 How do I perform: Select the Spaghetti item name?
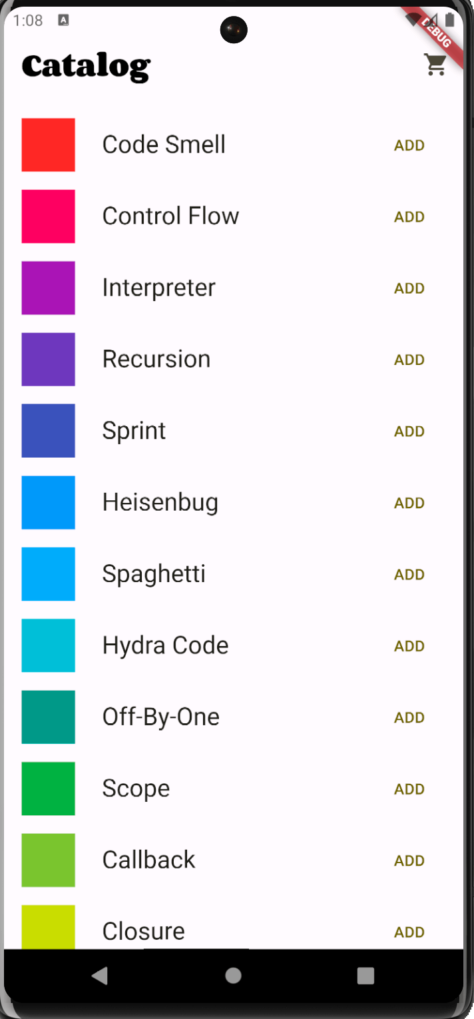point(154,573)
